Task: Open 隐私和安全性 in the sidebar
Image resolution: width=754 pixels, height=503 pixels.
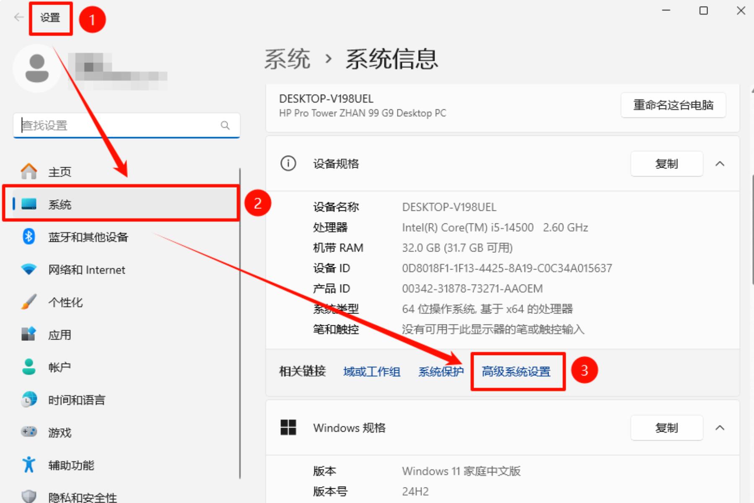Action: (82, 497)
